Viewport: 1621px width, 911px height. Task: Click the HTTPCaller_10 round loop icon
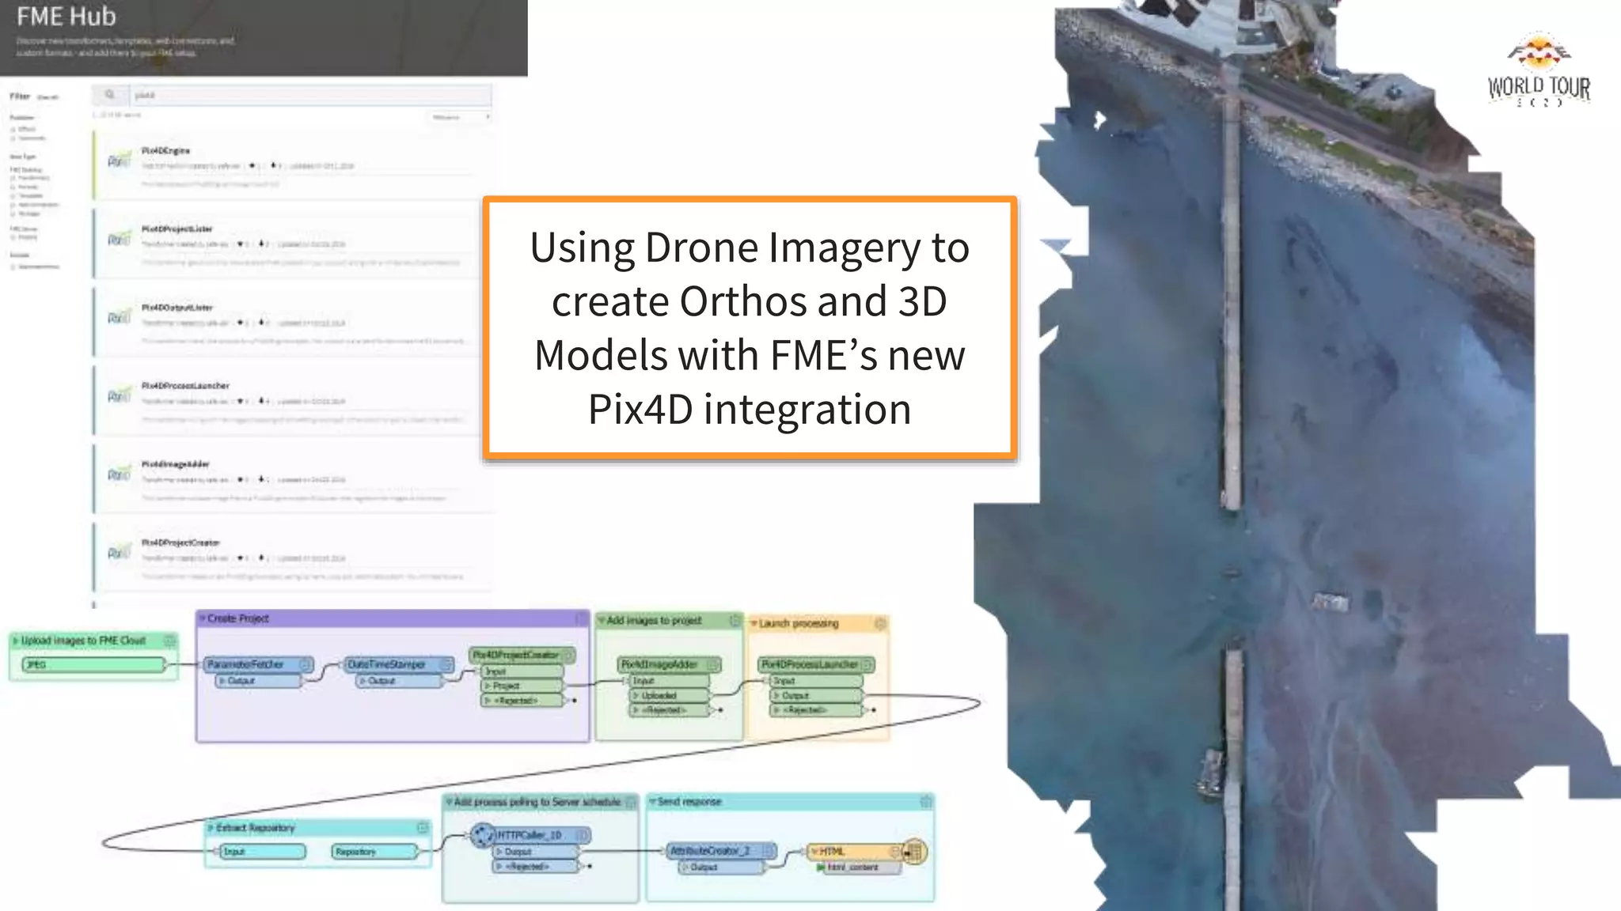[x=482, y=835]
